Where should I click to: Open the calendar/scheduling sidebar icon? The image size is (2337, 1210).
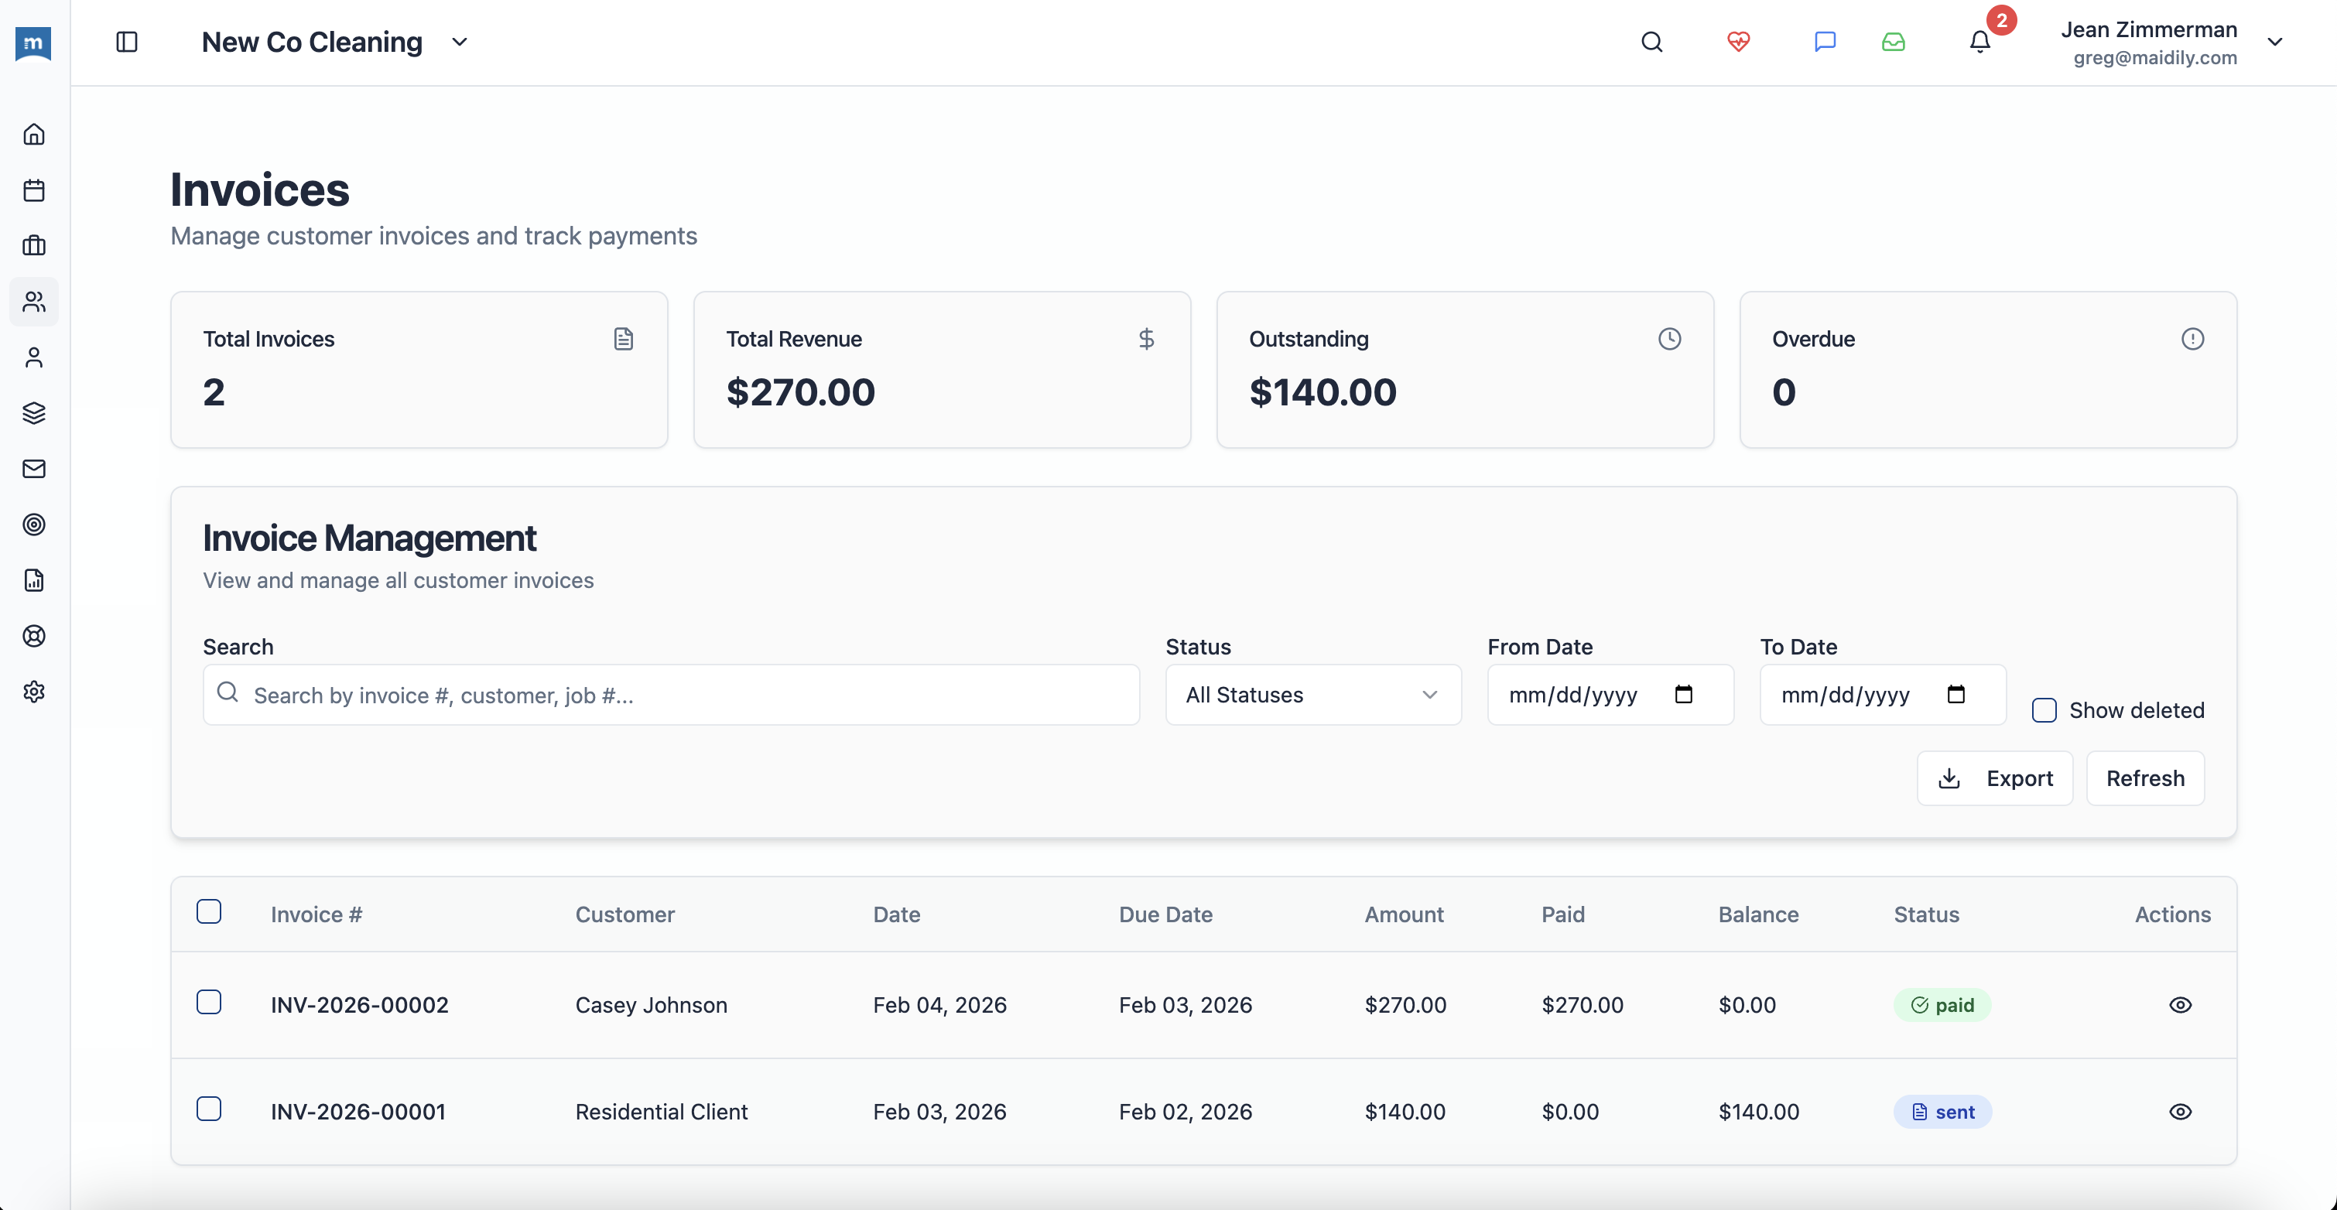click(x=33, y=190)
